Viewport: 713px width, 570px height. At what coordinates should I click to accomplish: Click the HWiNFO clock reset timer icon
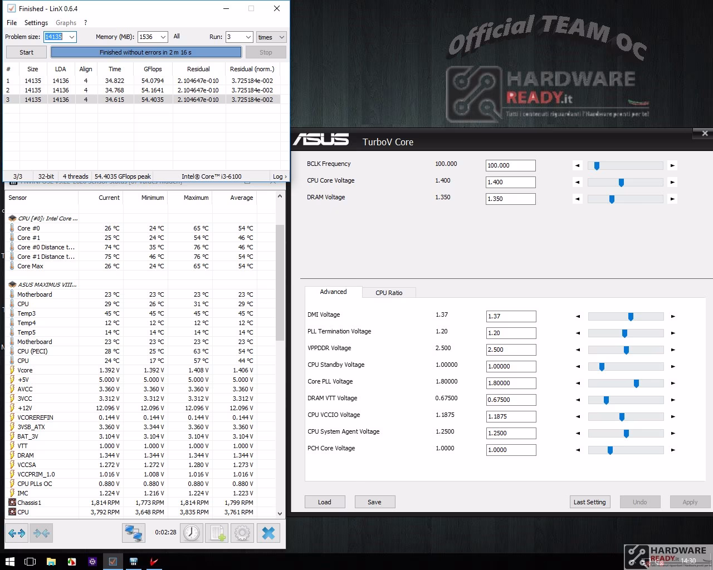point(192,533)
